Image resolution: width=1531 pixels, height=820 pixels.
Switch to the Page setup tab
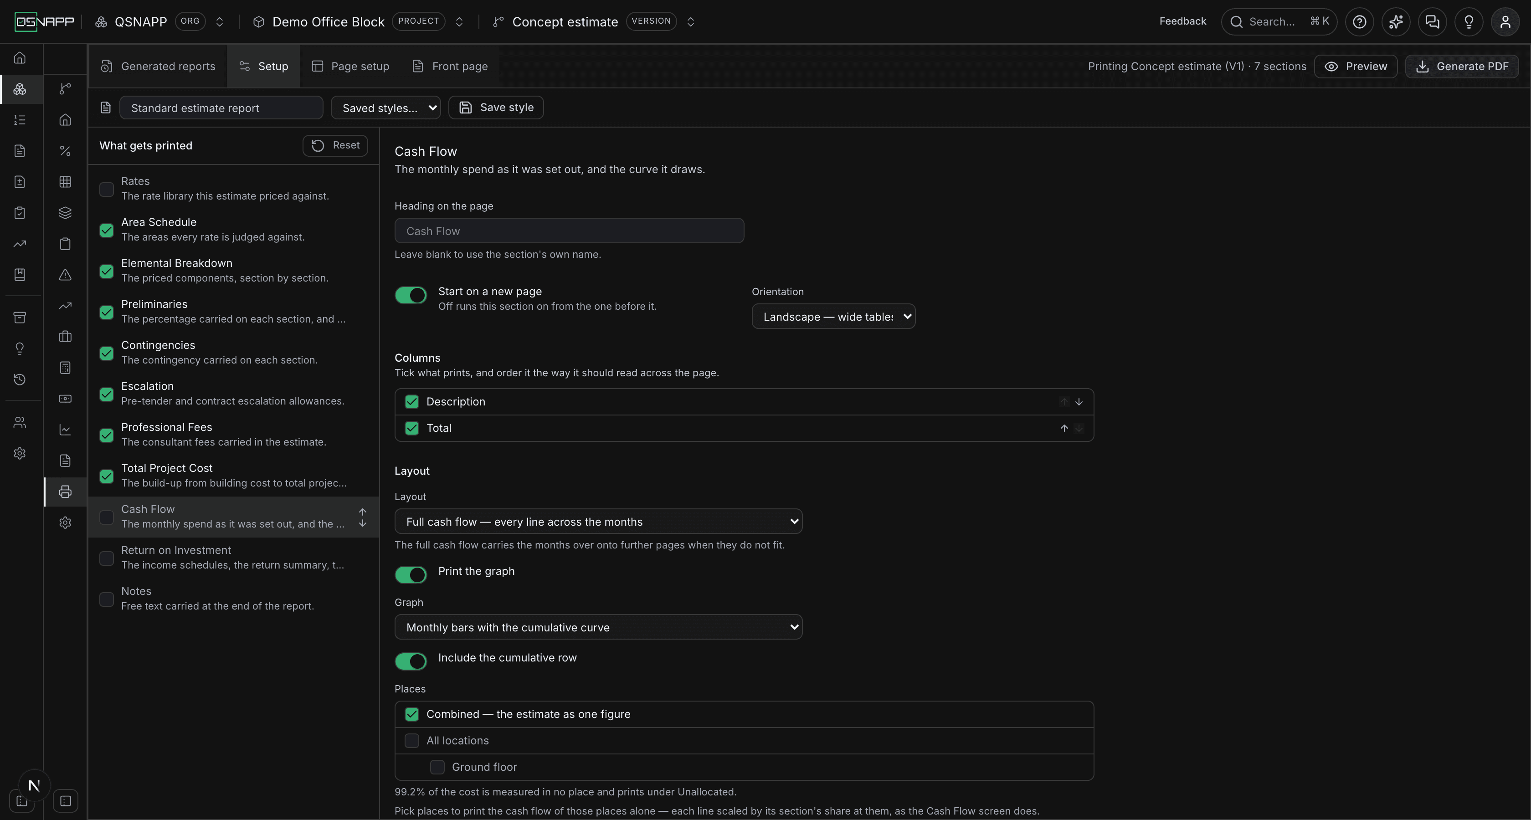pyautogui.click(x=350, y=66)
